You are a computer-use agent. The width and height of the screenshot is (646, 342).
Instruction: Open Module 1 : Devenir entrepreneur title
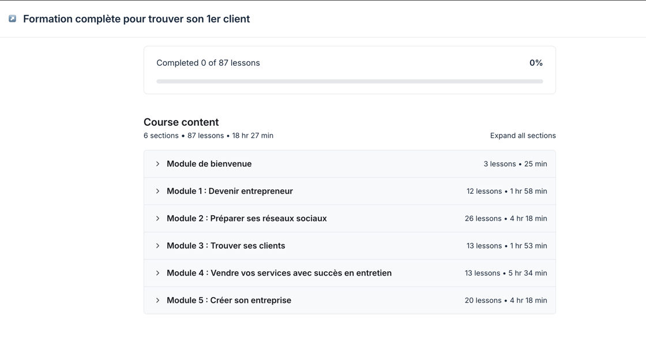(x=230, y=191)
